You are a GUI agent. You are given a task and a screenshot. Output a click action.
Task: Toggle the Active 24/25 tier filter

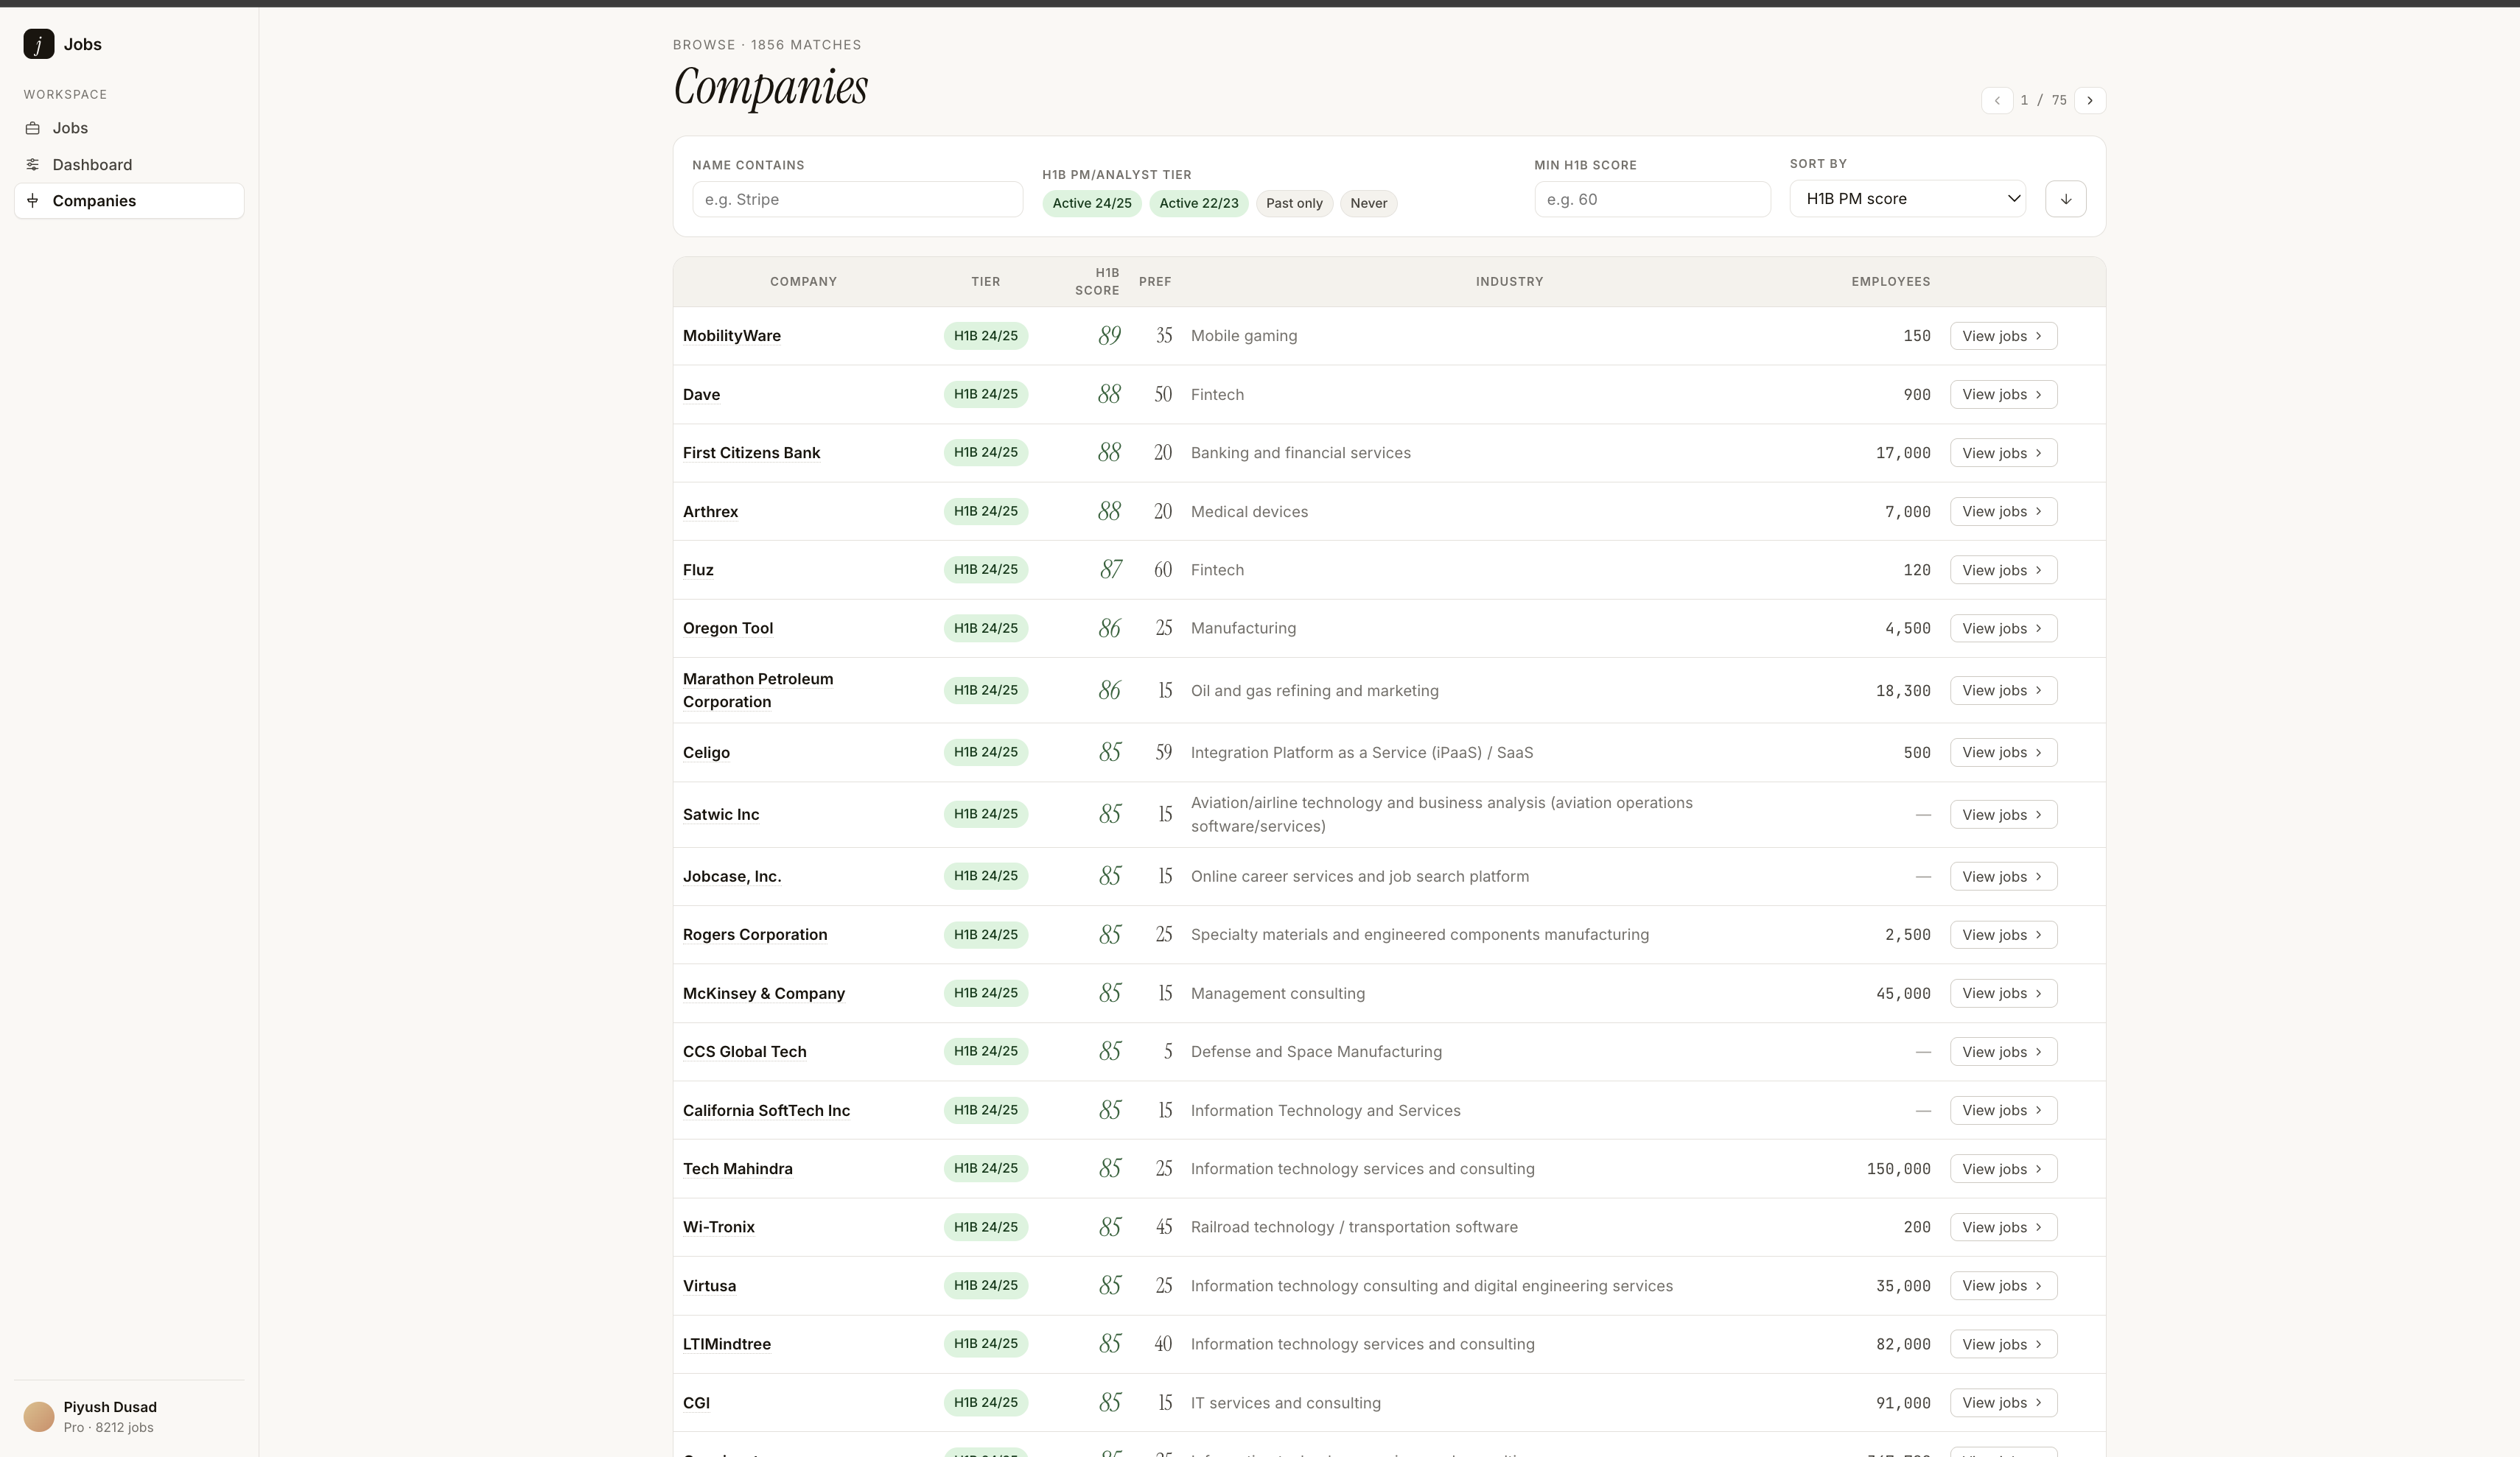1092,203
